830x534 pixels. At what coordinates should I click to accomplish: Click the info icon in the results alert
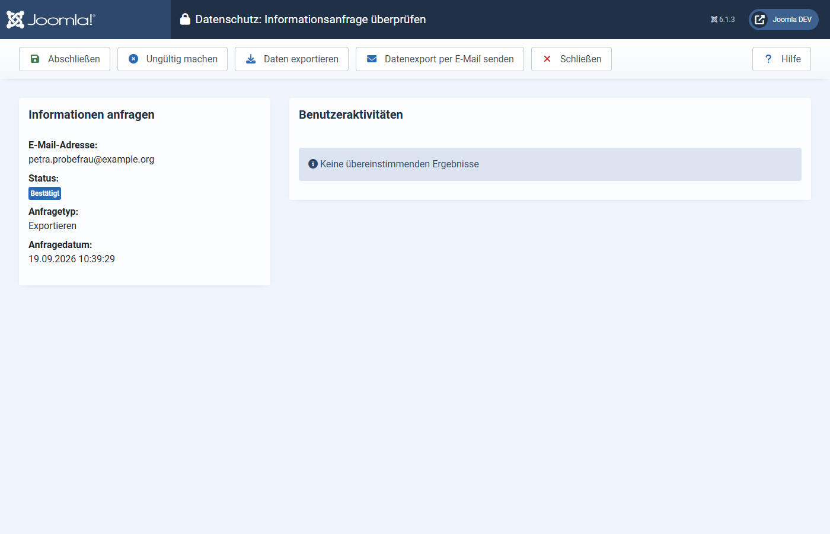(x=313, y=164)
